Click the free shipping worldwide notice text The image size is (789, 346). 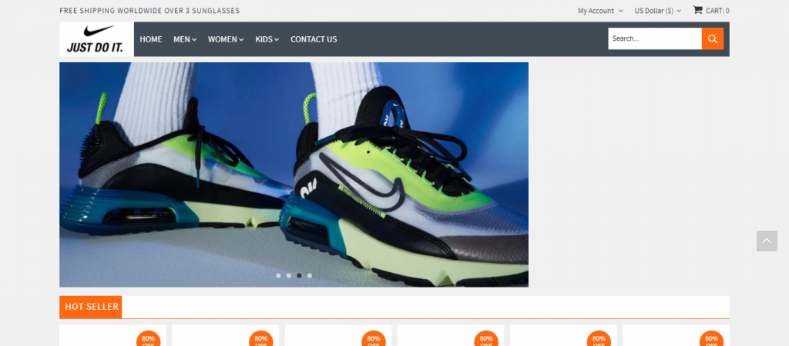pyautogui.click(x=149, y=11)
